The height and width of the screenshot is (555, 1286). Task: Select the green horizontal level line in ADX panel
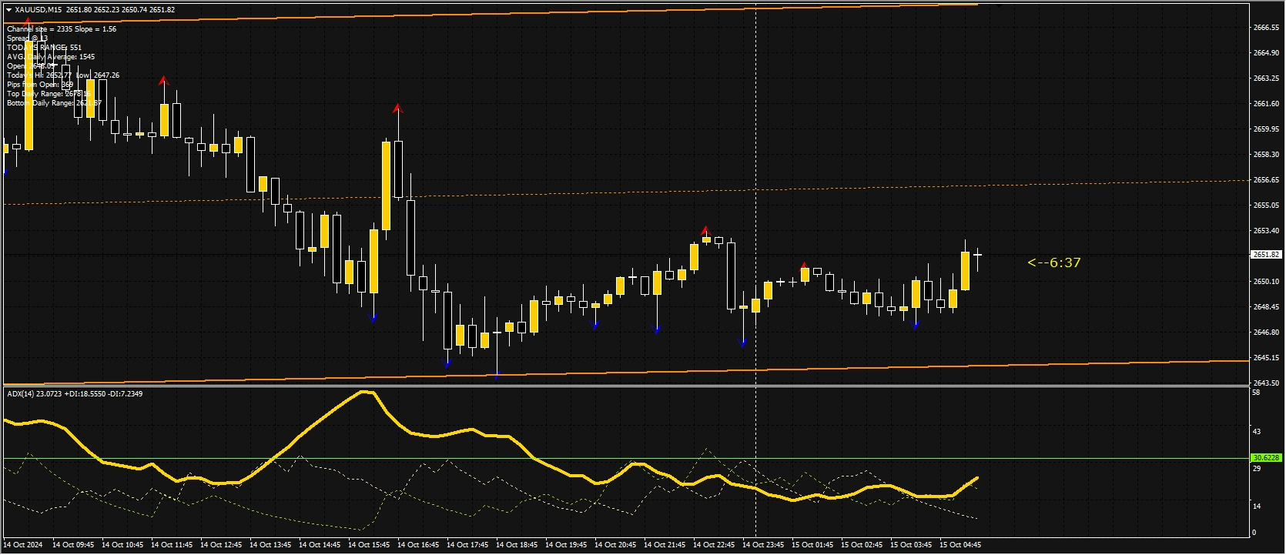coord(625,458)
